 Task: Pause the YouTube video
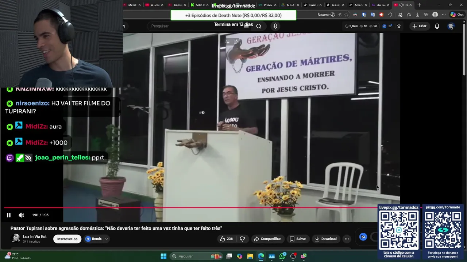point(9,215)
